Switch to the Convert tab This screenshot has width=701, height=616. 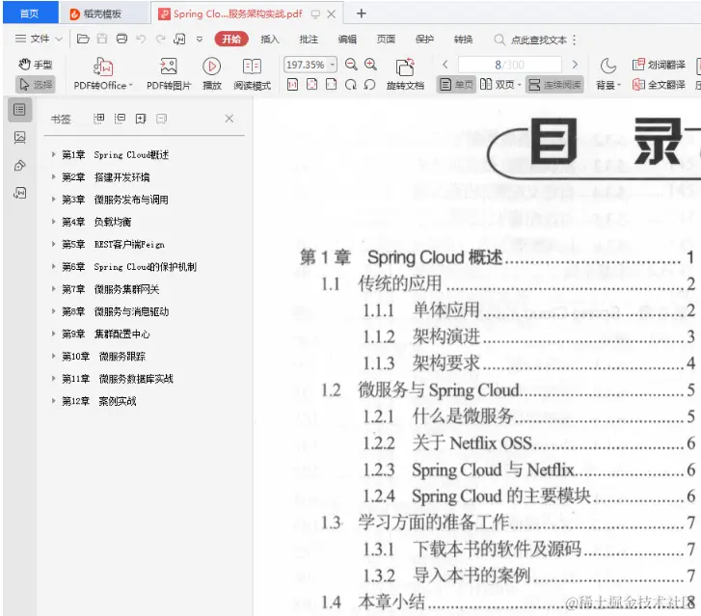point(463,40)
